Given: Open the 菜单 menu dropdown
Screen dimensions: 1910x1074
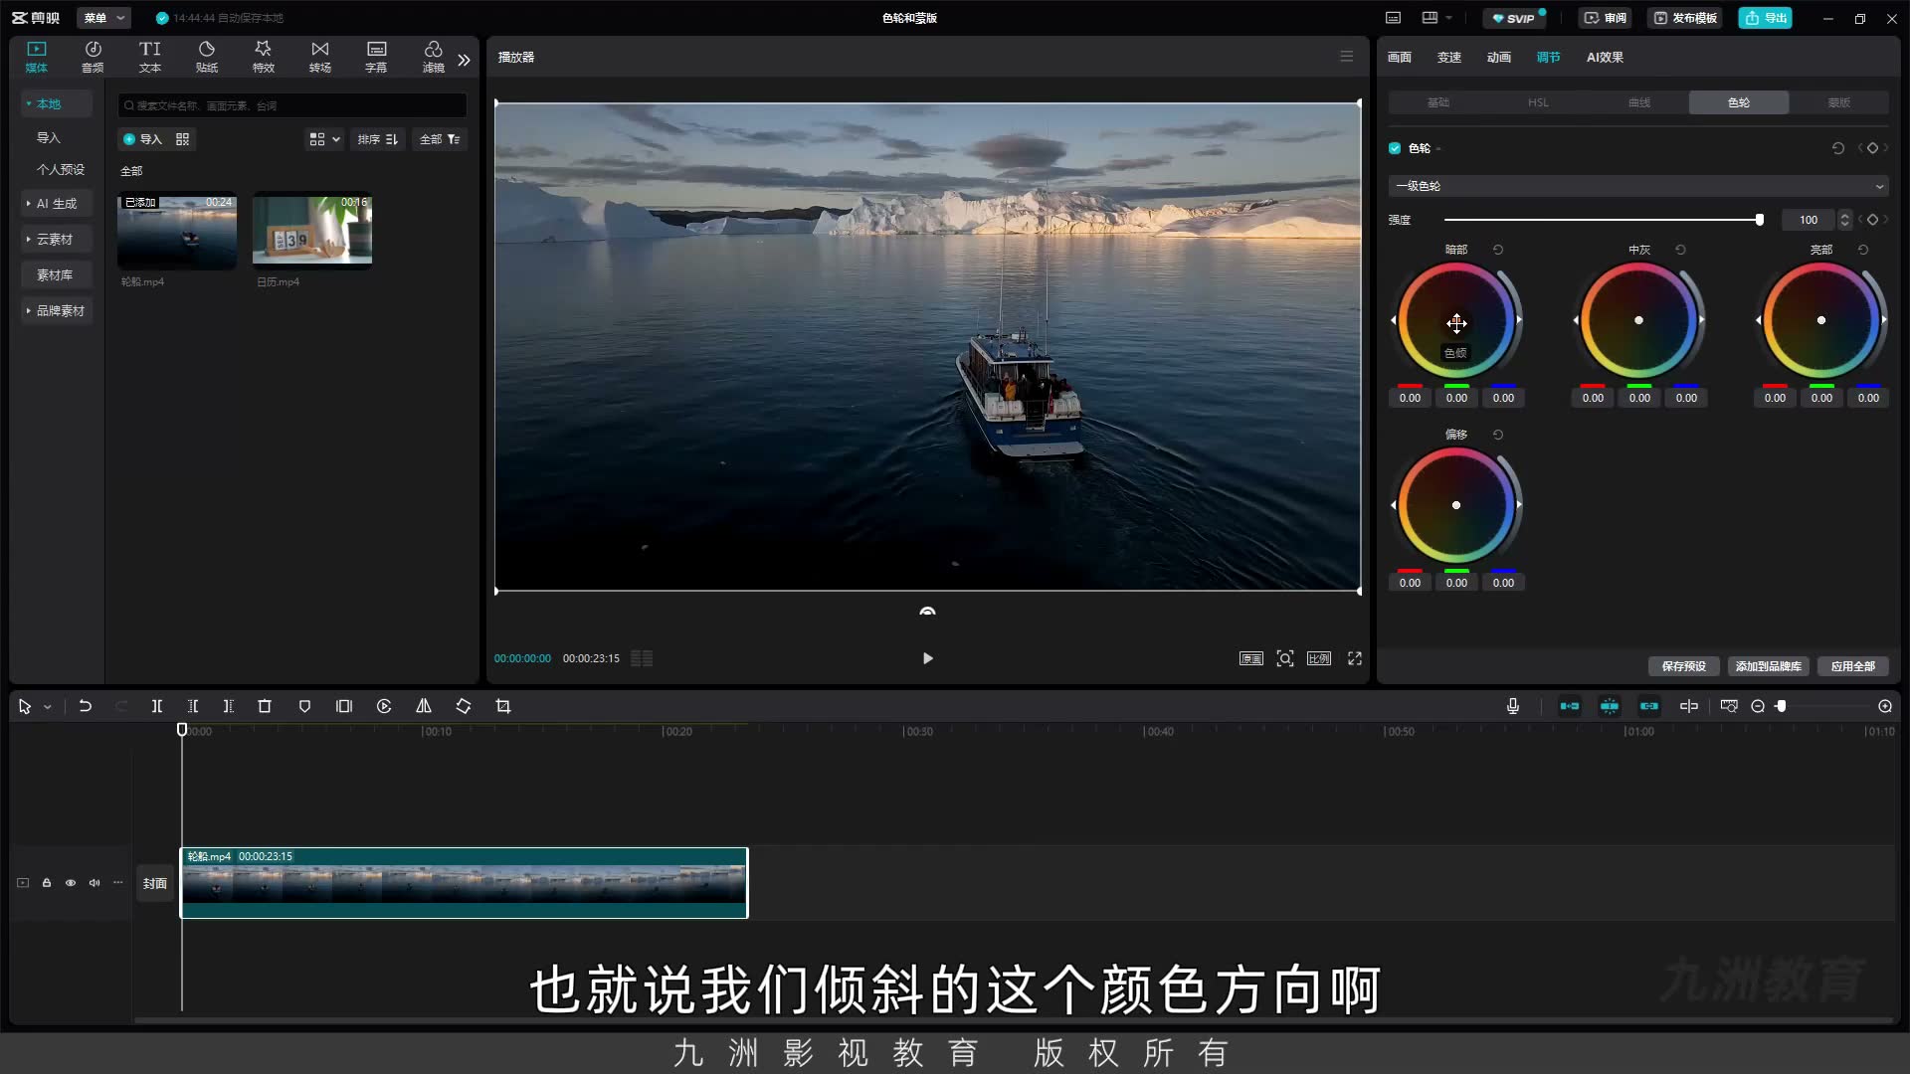Looking at the screenshot, I should click(x=104, y=18).
